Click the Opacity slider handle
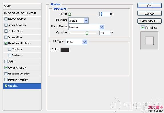164x113 pixels. (x=87, y=33)
